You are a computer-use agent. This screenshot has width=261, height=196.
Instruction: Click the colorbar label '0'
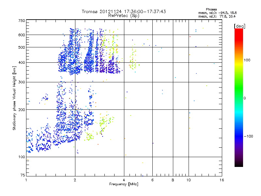[x=245, y=98]
